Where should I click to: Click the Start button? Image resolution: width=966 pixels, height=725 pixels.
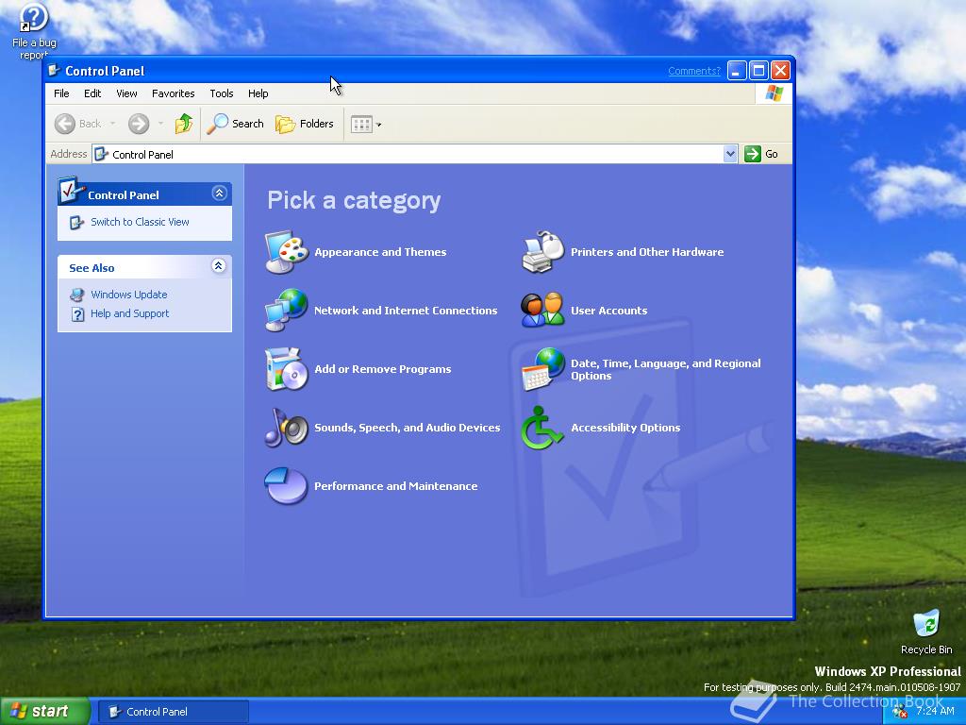pos(44,711)
